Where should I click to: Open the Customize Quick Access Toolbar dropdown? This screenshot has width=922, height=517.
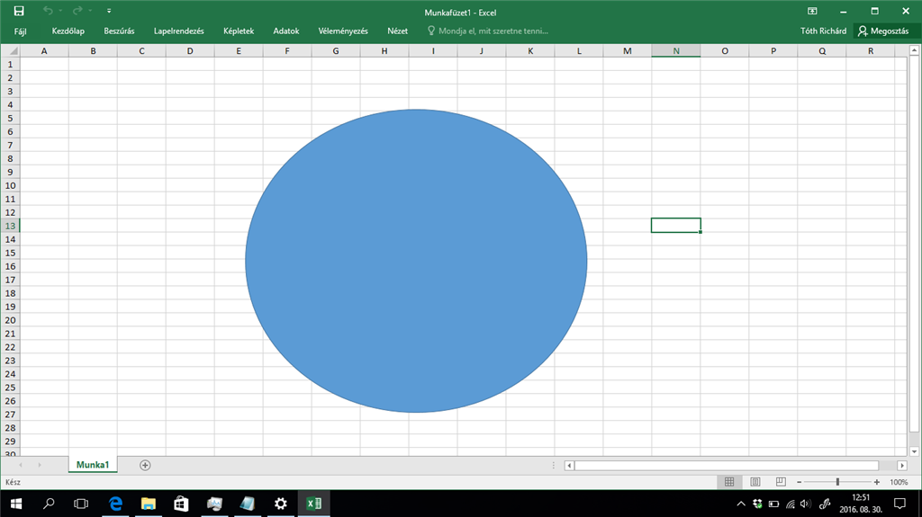pos(109,11)
